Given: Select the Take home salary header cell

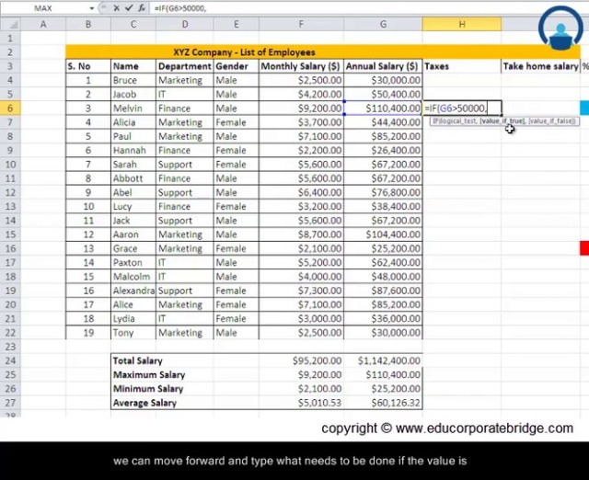Looking at the screenshot, I should 540,66.
